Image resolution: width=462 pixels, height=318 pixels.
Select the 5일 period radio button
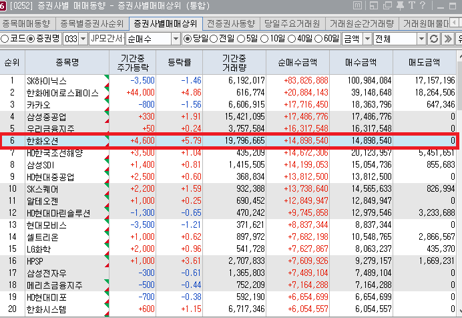241,39
